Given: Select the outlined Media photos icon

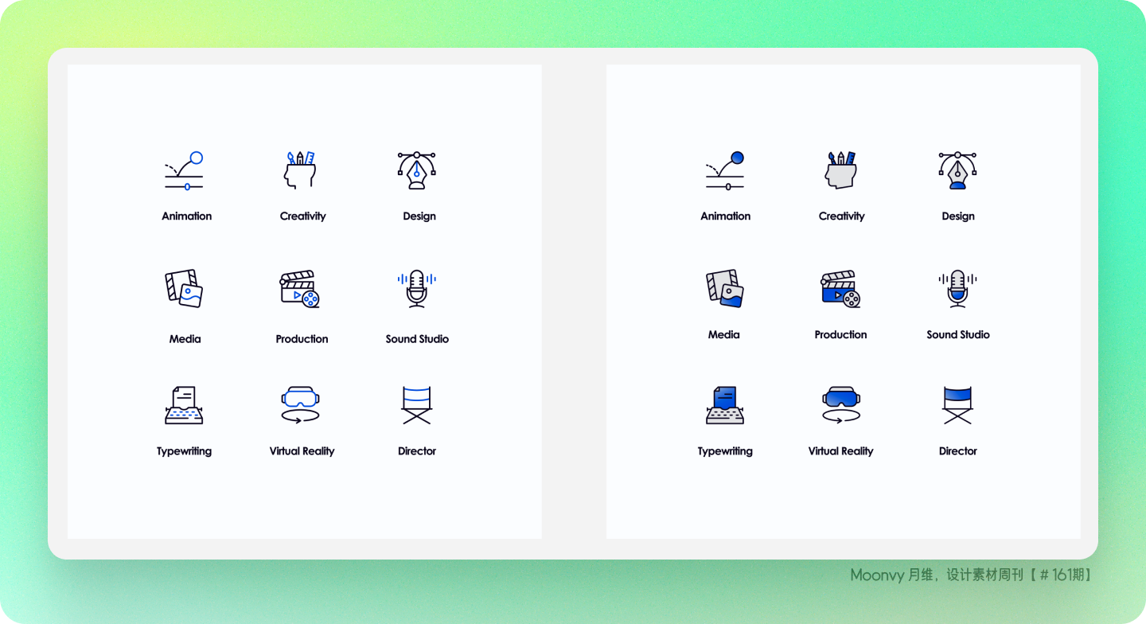Looking at the screenshot, I should 184,288.
